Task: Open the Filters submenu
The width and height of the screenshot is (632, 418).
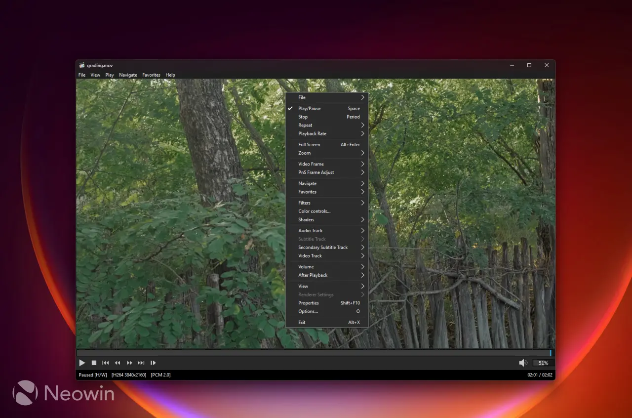Action: [326, 203]
